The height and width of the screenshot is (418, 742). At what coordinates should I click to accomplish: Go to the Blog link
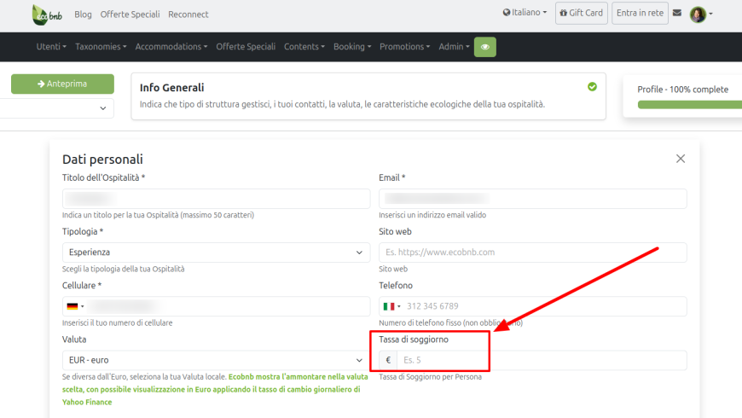(83, 15)
